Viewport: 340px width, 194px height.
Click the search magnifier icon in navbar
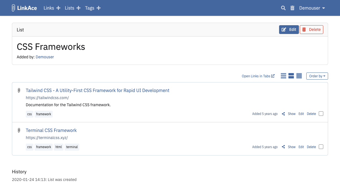283,8
